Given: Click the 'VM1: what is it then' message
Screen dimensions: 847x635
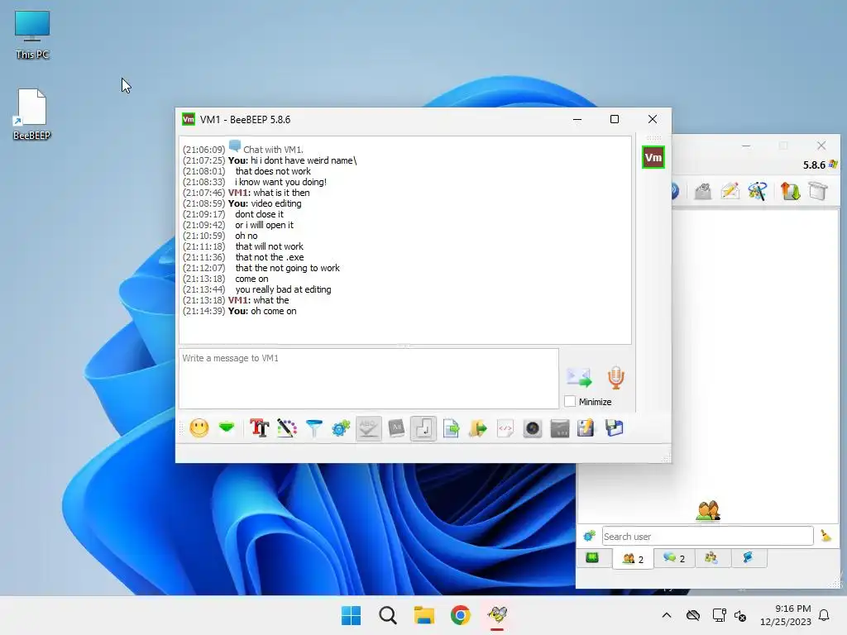Looking at the screenshot, I should [x=269, y=193].
